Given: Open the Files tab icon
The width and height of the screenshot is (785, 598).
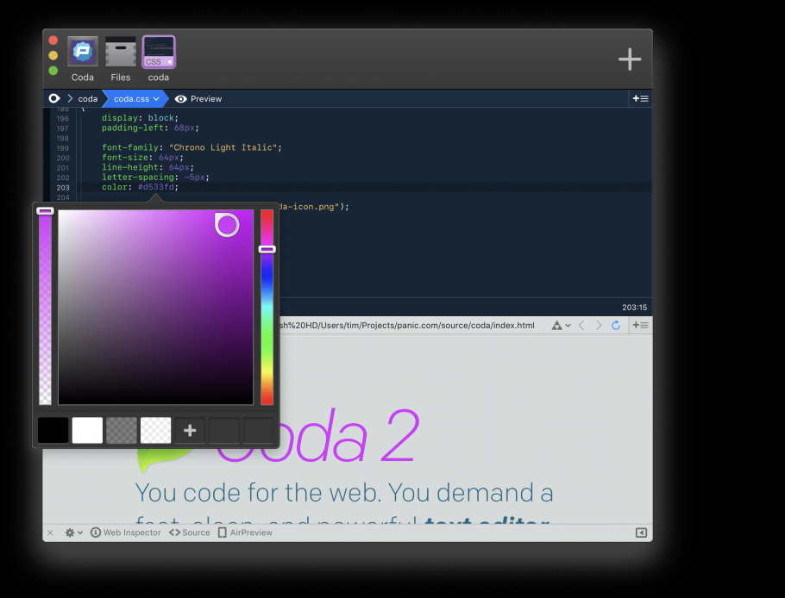Looking at the screenshot, I should point(120,52).
